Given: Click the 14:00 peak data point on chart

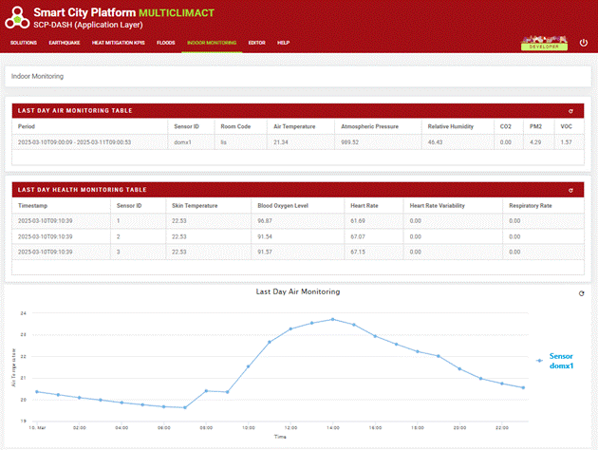Looking at the screenshot, I should point(332,319).
